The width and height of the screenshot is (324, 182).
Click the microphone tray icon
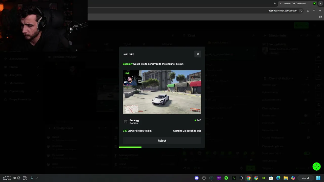(x=32, y=178)
